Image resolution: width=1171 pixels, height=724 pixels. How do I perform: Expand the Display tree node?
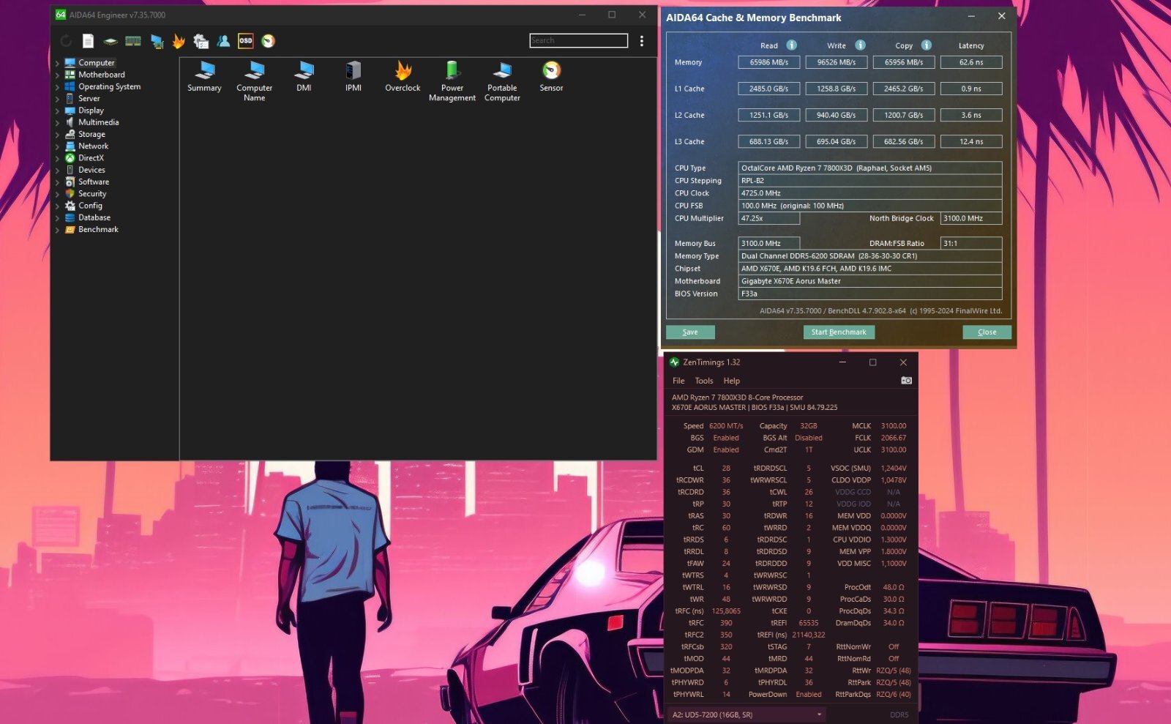point(57,111)
